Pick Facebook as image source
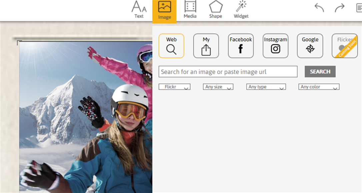Image resolution: width=362 pixels, height=193 pixels. tap(241, 46)
